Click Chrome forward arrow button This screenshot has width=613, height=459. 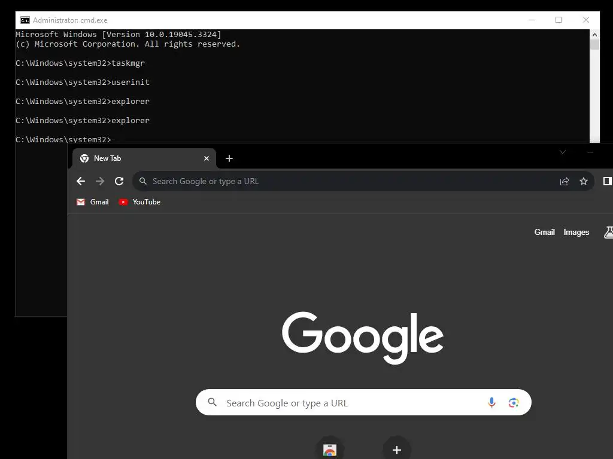click(x=100, y=181)
